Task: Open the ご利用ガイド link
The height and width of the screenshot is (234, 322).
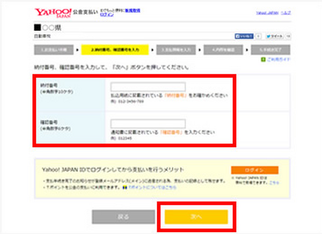Action: (x=278, y=60)
